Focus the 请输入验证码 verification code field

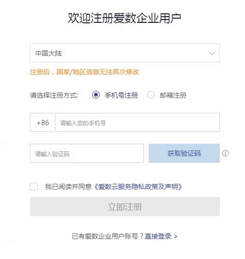coord(87,153)
